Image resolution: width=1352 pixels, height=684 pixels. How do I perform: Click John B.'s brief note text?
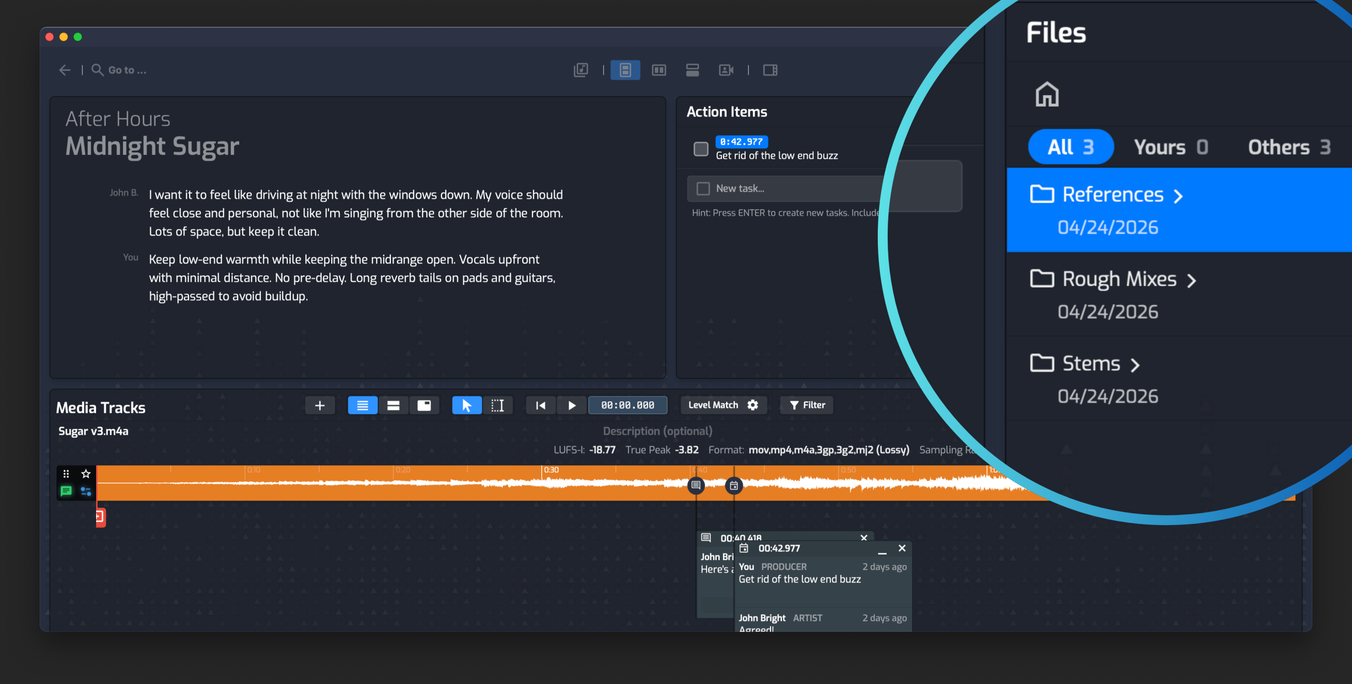click(x=356, y=213)
